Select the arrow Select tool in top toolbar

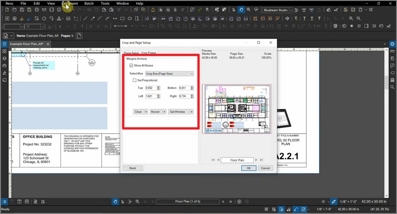[x=234, y=10]
